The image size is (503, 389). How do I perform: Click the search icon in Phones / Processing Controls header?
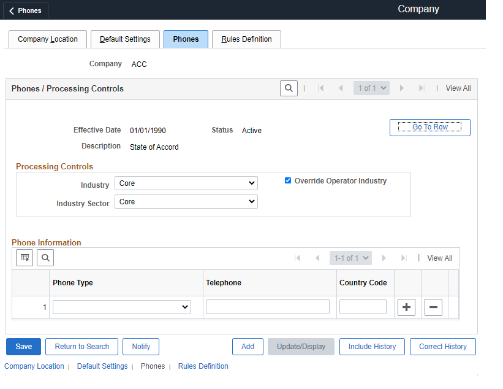pos(289,88)
